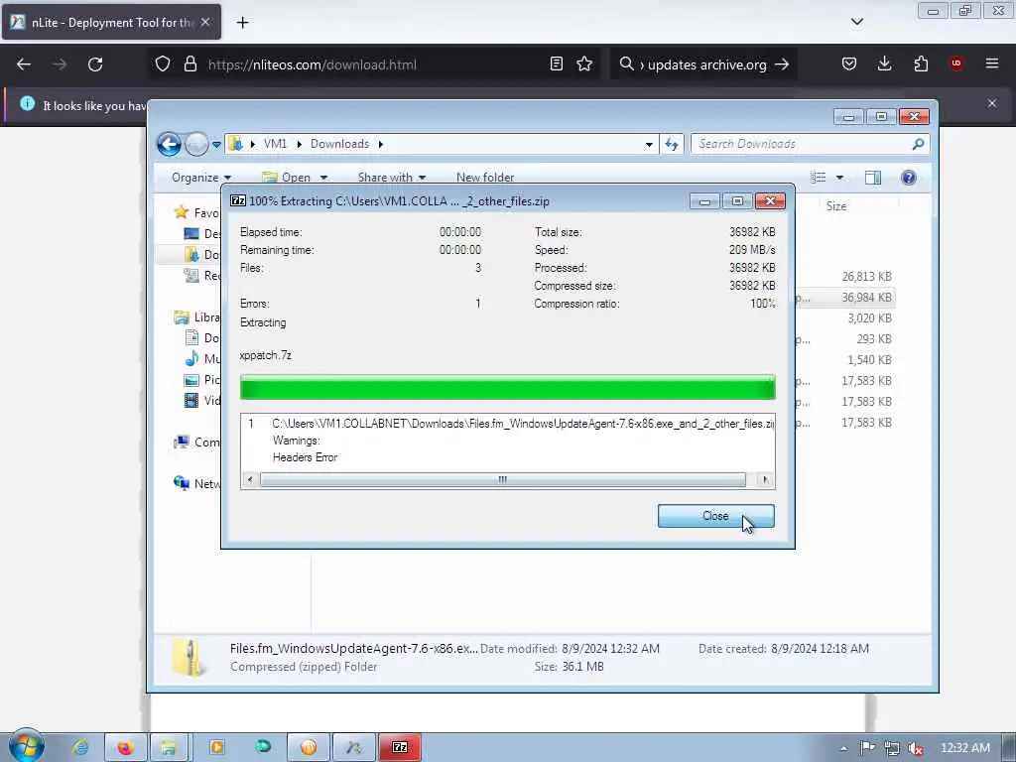The width and height of the screenshot is (1016, 762).
Task: Click zip folder icon in details pane
Action: pos(189,658)
